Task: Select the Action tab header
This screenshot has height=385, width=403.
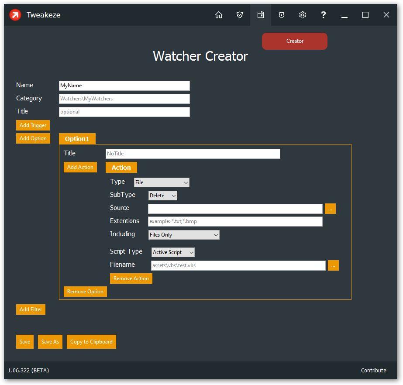Action: 121,168
